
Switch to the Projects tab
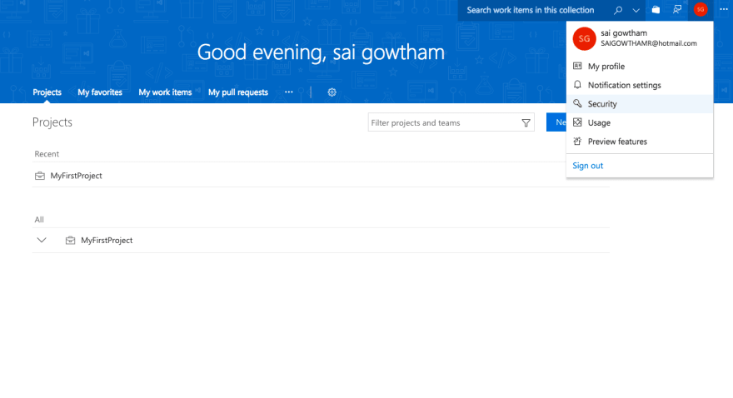(47, 92)
